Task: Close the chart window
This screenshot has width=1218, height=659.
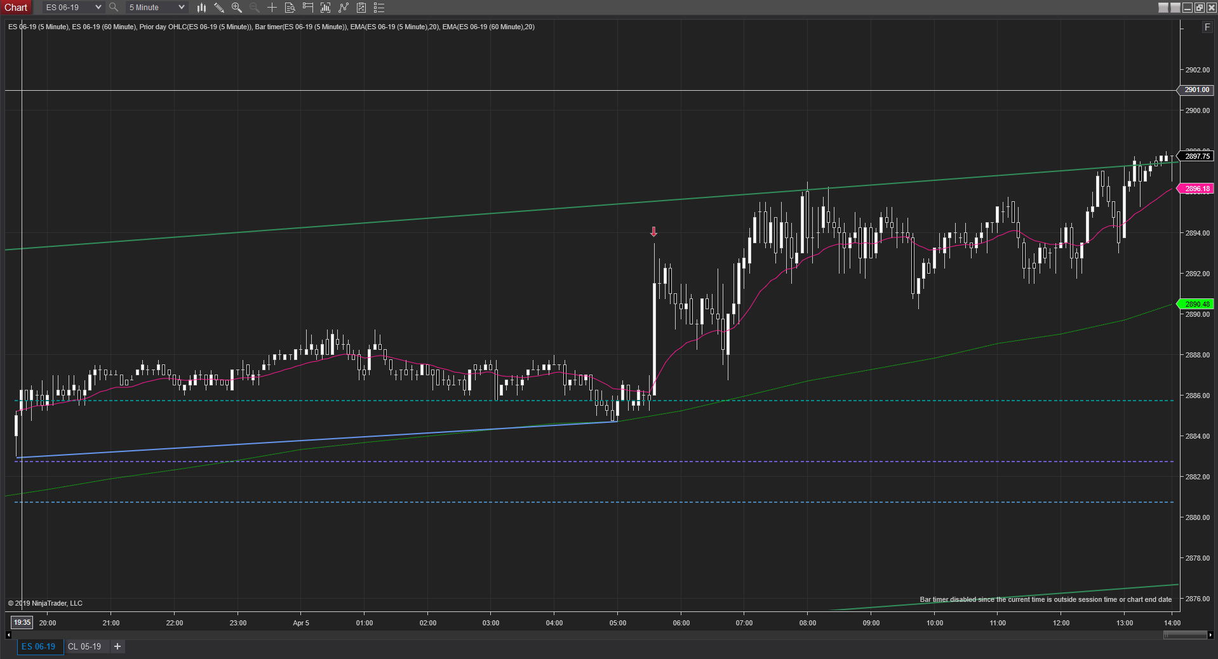Action: [x=1212, y=8]
